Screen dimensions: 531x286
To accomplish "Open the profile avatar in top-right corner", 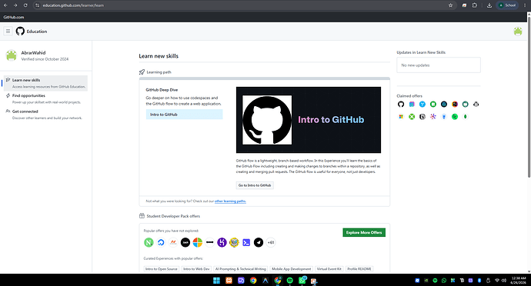I will (518, 32).
